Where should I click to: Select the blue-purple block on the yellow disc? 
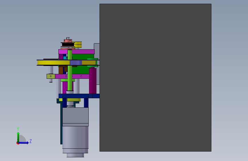pyautogui.click(x=76, y=62)
